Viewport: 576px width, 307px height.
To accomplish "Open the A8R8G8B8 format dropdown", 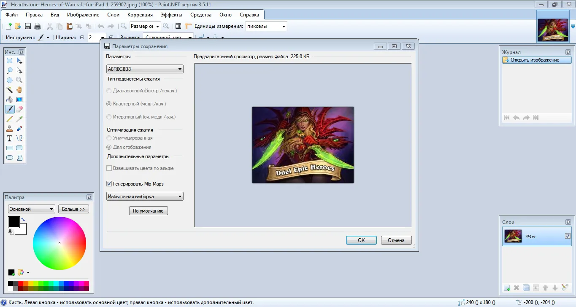I will coord(145,69).
